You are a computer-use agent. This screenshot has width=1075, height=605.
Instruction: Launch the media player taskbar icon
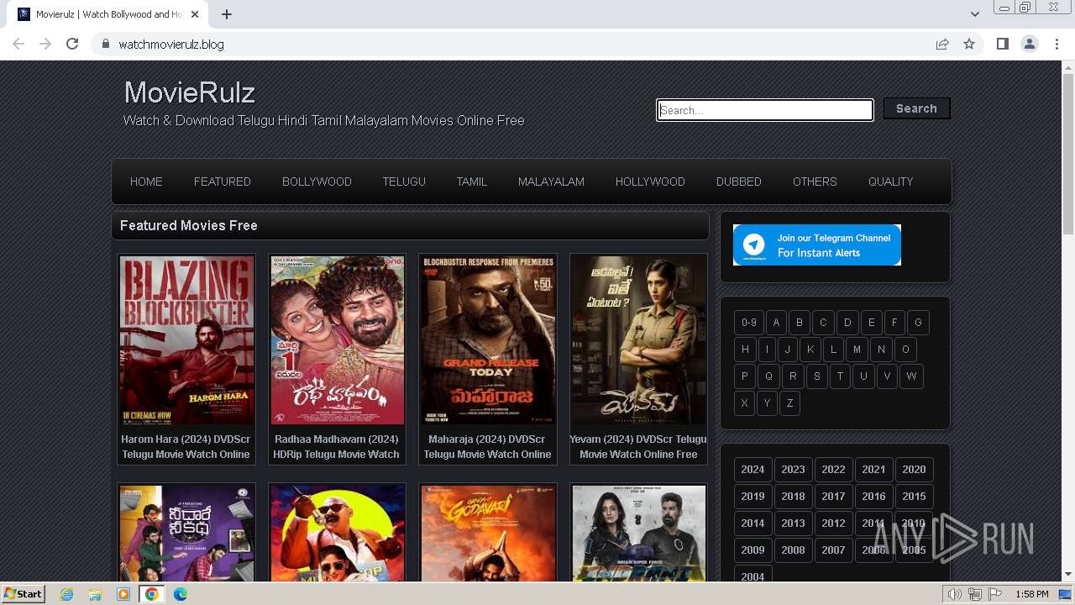[123, 594]
